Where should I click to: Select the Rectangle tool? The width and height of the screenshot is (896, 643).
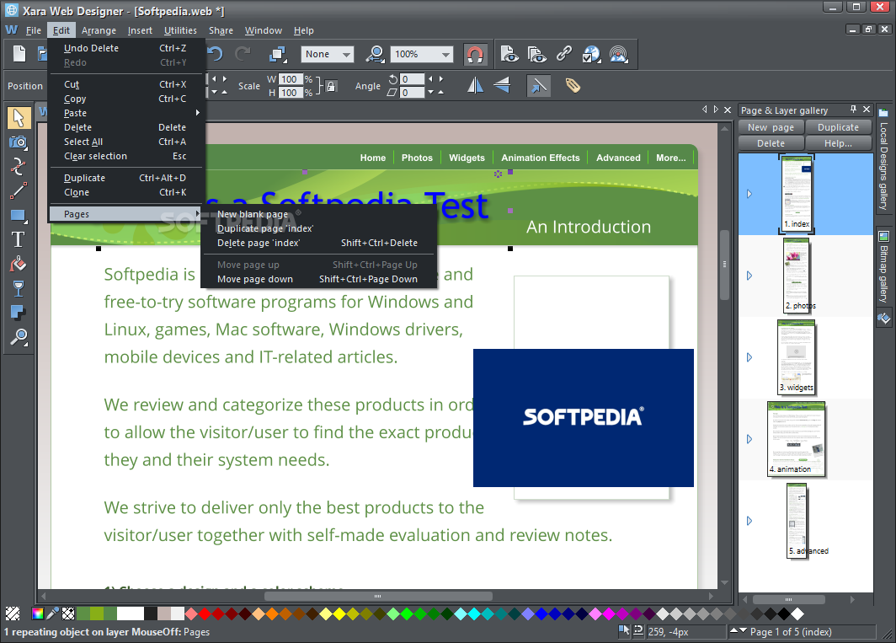point(19,216)
